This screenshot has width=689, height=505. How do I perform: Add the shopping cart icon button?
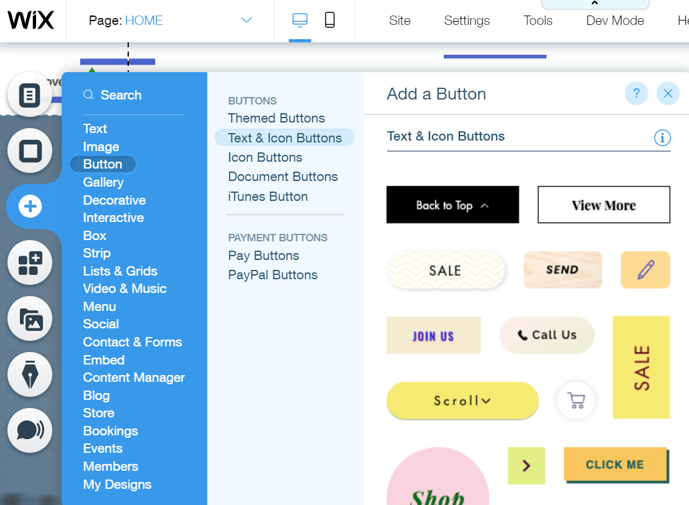tap(576, 401)
